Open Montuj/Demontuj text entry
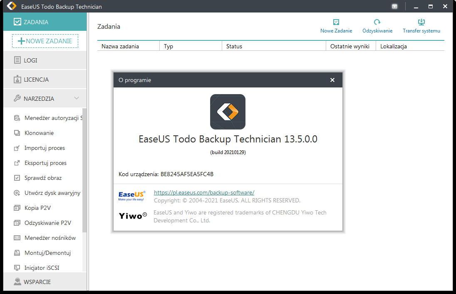 point(47,253)
